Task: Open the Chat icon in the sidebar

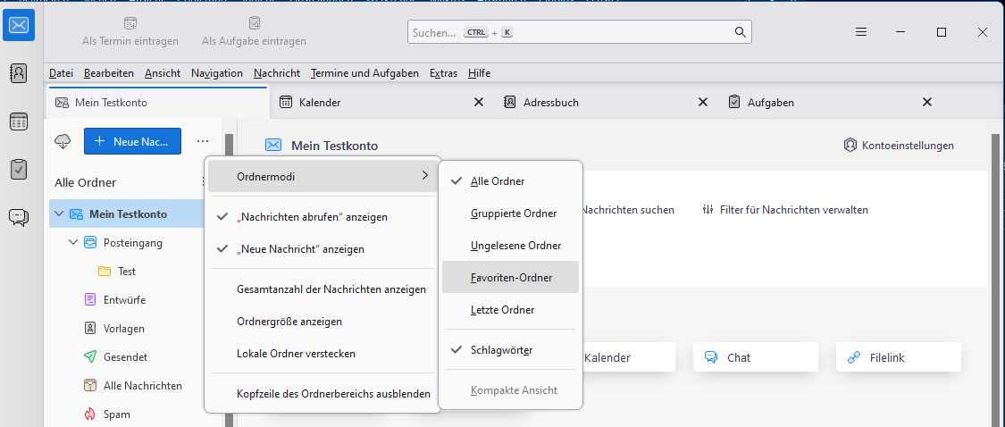Action: 19,217
